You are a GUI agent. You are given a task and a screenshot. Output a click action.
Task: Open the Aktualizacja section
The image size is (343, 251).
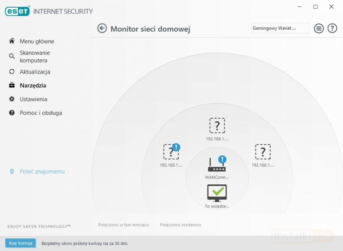click(x=35, y=72)
